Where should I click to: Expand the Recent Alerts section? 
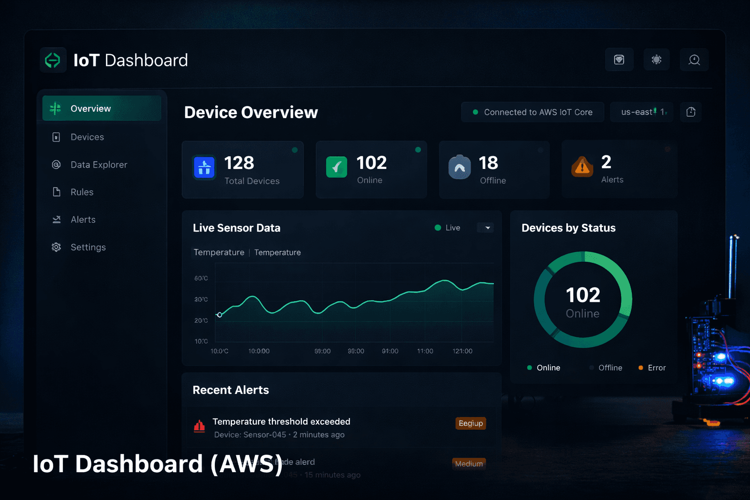(x=230, y=390)
